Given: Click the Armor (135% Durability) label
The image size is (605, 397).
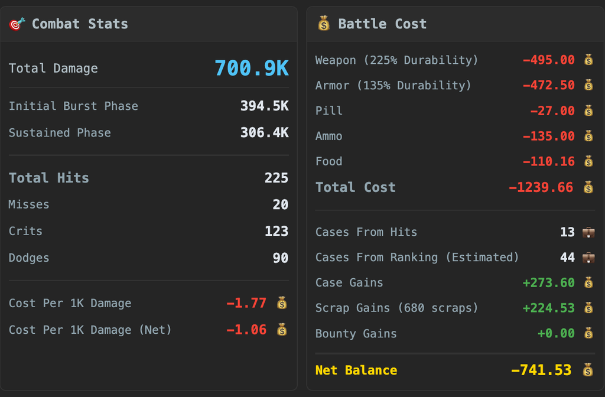Looking at the screenshot, I should point(393,85).
